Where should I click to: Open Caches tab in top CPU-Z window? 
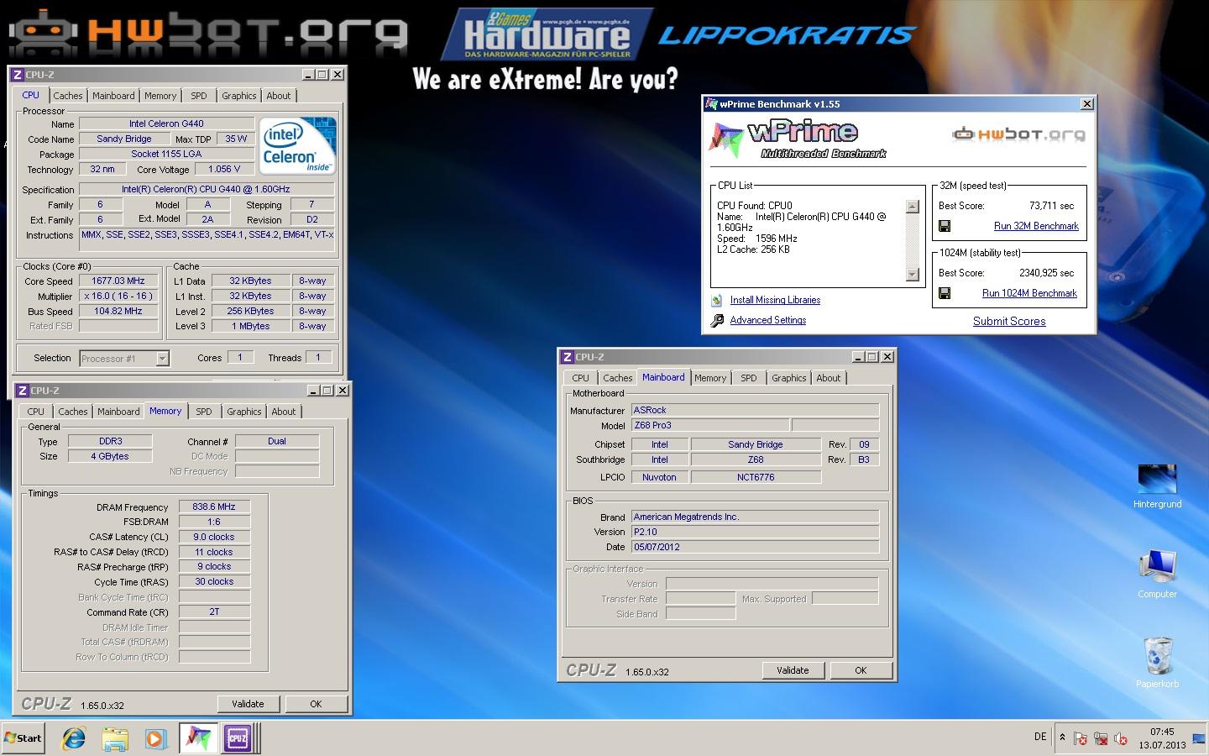[68, 96]
